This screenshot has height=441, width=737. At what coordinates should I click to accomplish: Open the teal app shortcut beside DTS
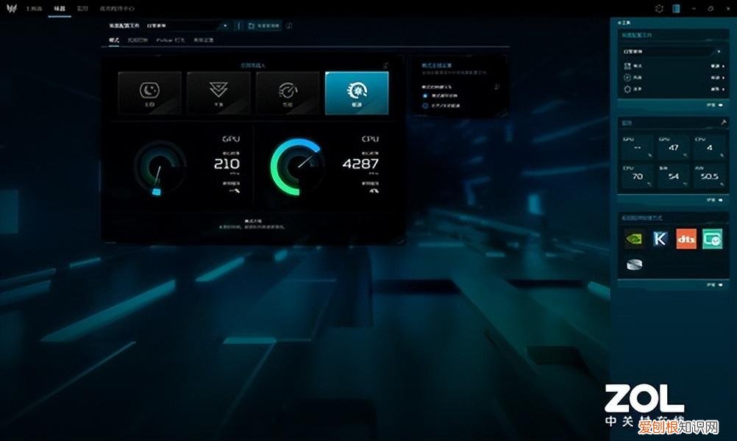click(711, 239)
